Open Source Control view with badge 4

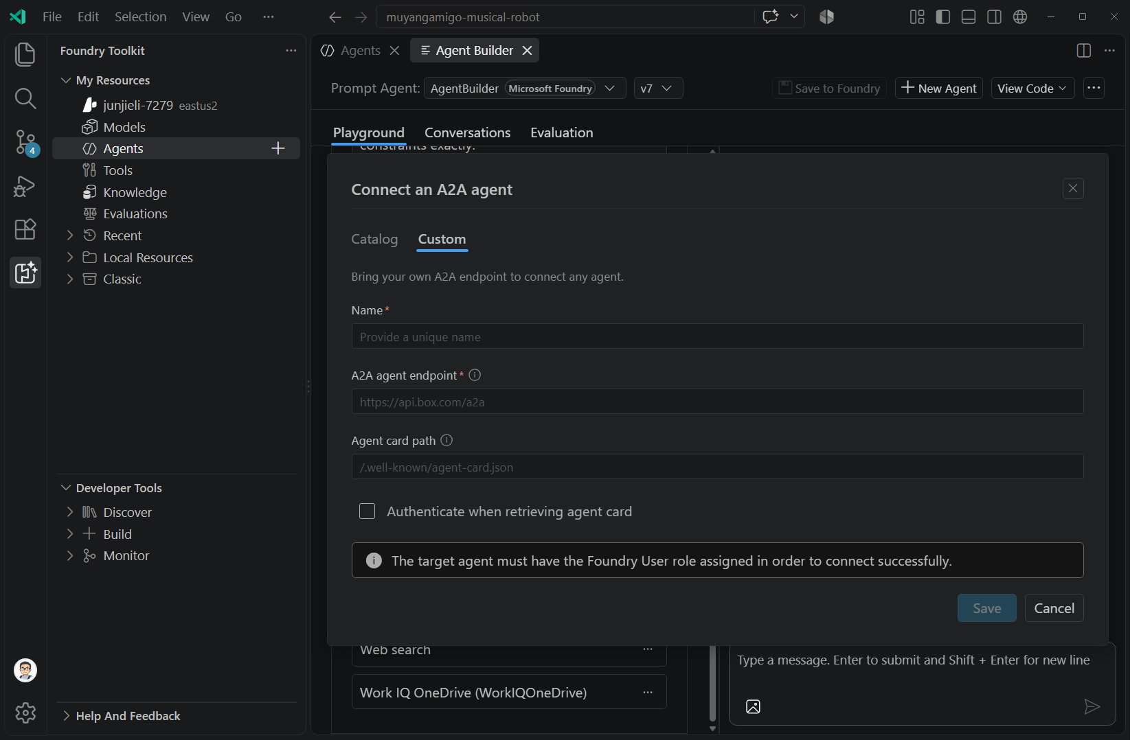tap(25, 143)
